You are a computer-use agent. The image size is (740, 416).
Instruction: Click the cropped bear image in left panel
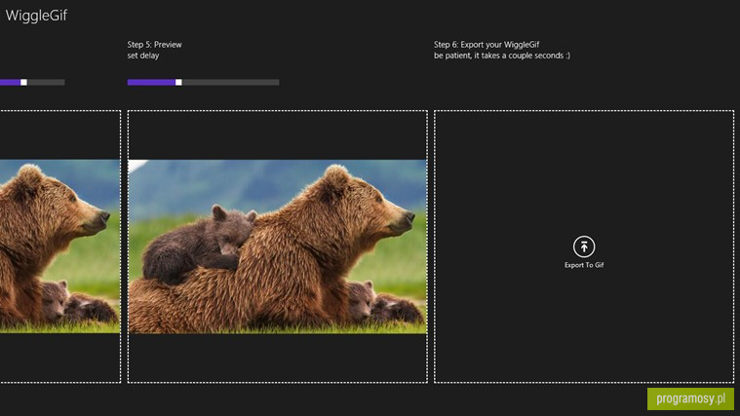coord(59,246)
